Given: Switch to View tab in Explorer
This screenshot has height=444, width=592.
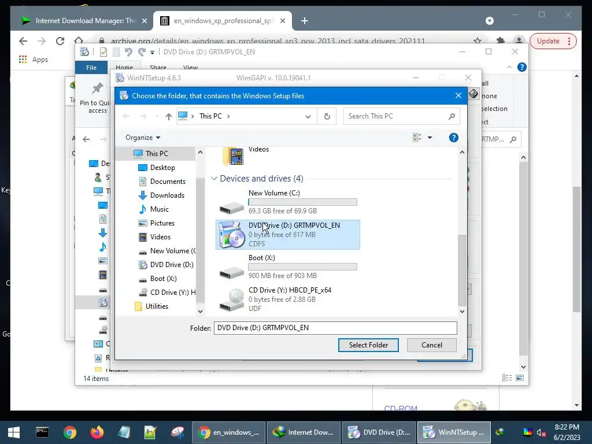Looking at the screenshot, I should 190,67.
